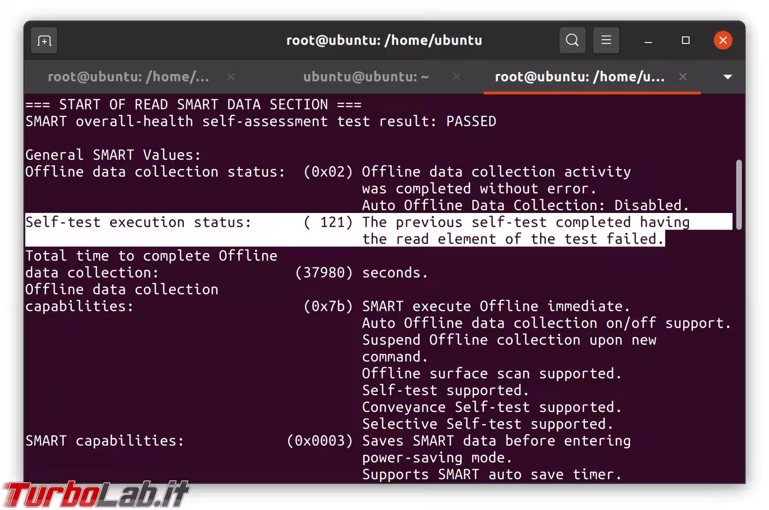Switch to the ubuntu@ubuntu: ~ tab
This screenshot has height=510, width=769.
(x=366, y=77)
